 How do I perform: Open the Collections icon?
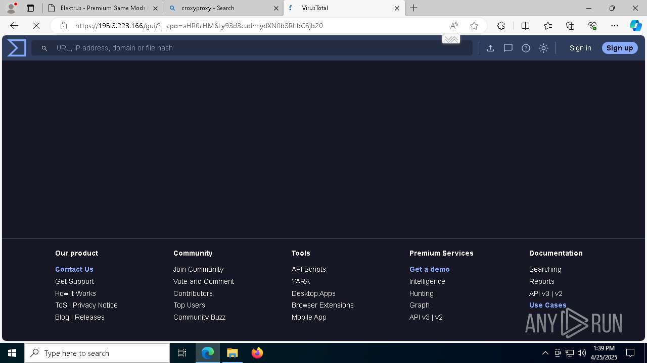(x=570, y=26)
